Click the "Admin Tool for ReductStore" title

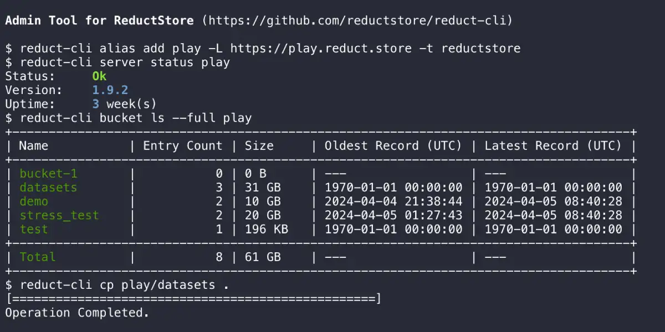pos(100,21)
